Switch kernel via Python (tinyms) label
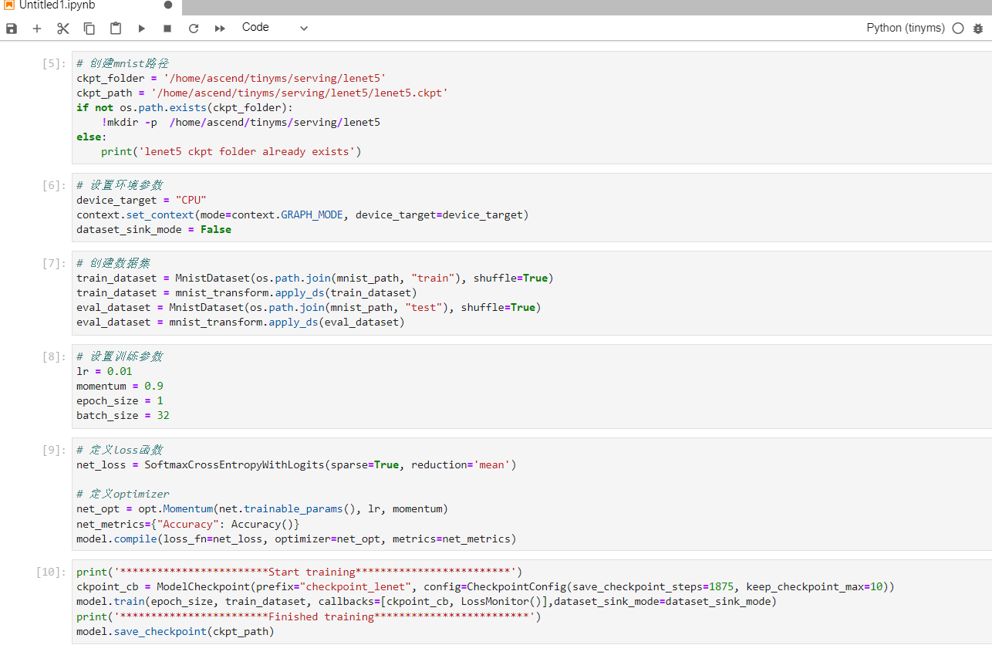Screen dimensions: 992x645 pyautogui.click(x=905, y=28)
